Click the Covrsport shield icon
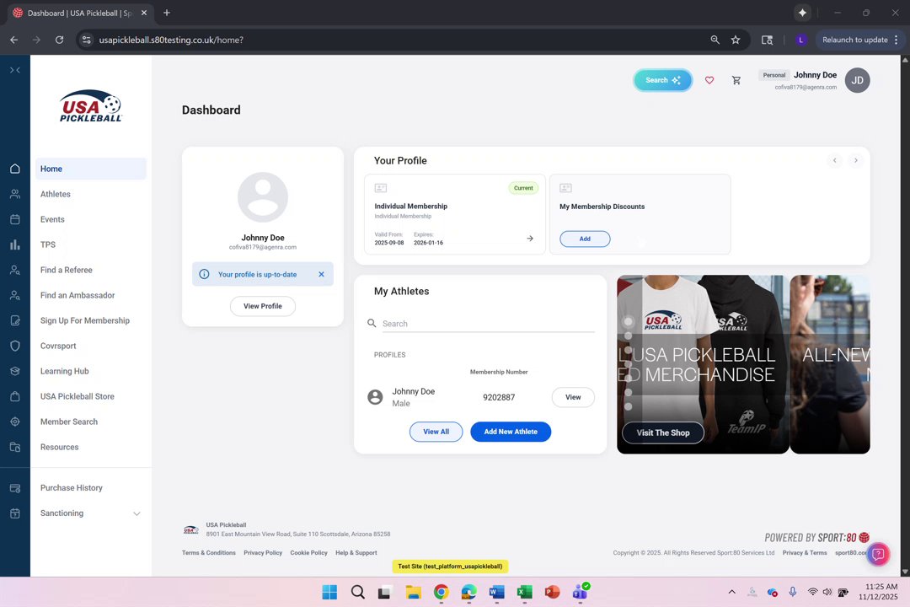 (15, 346)
